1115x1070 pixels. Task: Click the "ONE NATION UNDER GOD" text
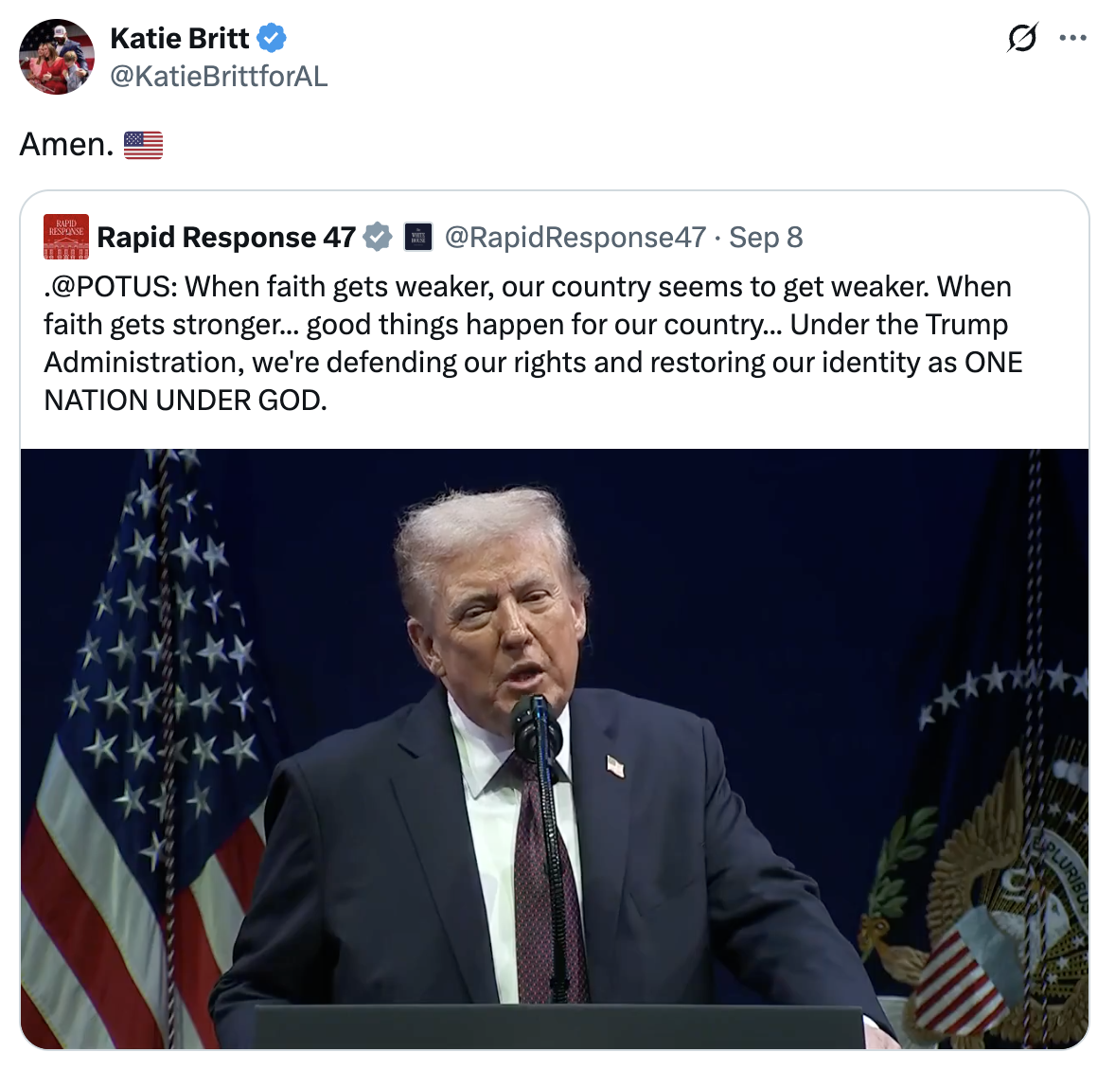tap(533, 382)
